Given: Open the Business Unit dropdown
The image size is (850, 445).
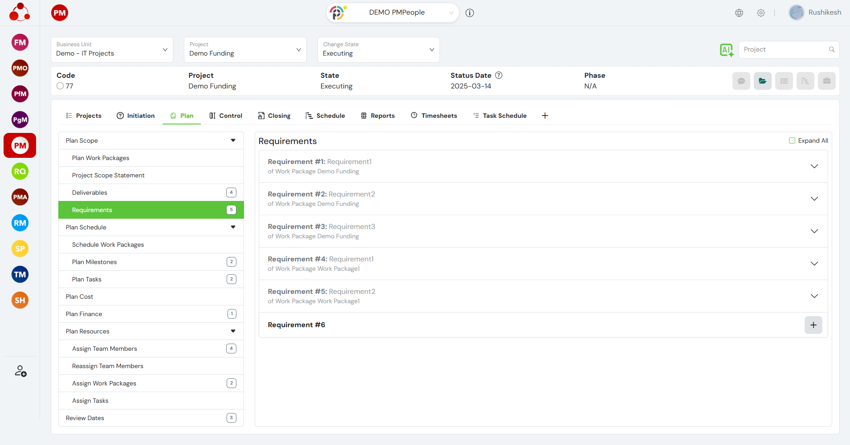Looking at the screenshot, I should [x=112, y=50].
